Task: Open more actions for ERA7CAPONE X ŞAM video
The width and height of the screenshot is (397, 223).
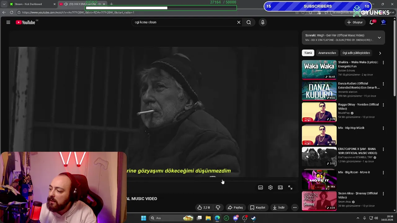Action: tap(383, 149)
